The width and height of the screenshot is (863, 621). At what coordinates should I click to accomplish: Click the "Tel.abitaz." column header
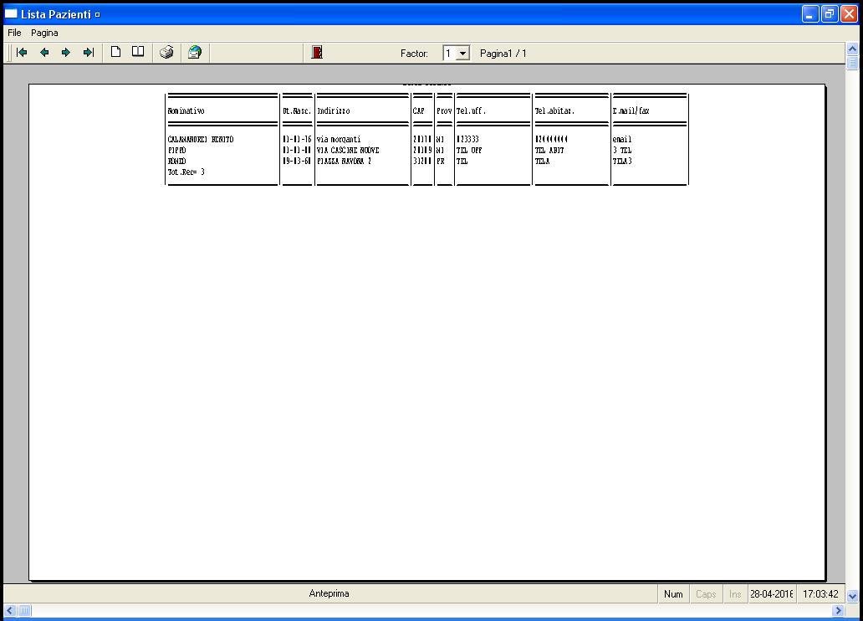554,110
